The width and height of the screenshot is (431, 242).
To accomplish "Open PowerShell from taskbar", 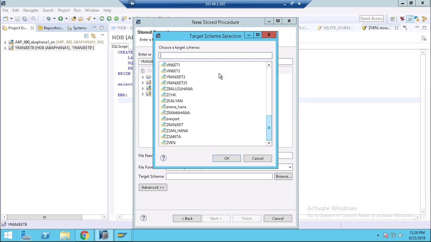I will (45, 235).
